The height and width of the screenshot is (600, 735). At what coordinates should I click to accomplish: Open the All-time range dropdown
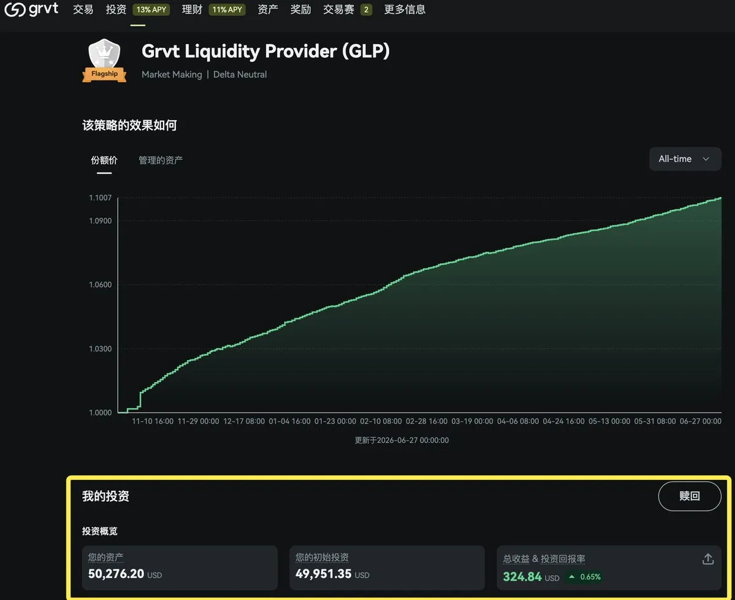pos(685,159)
